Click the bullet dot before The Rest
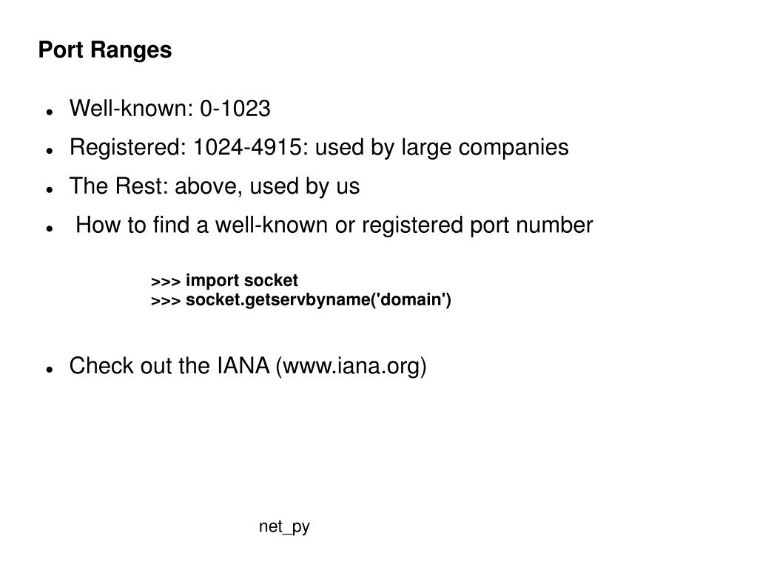This screenshot has height=567, width=757. click(49, 190)
